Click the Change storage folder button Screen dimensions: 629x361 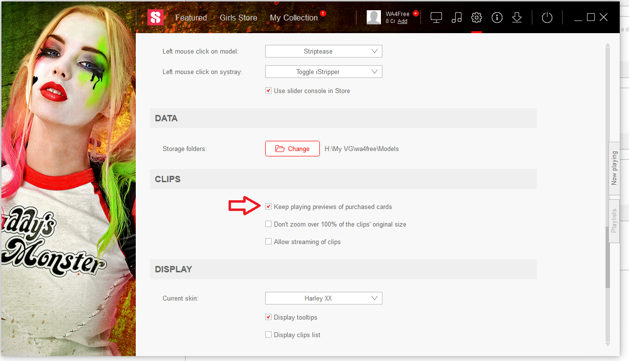293,149
